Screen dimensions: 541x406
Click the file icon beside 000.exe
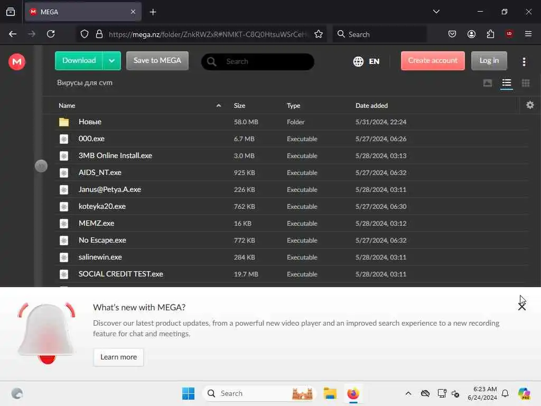point(64,139)
